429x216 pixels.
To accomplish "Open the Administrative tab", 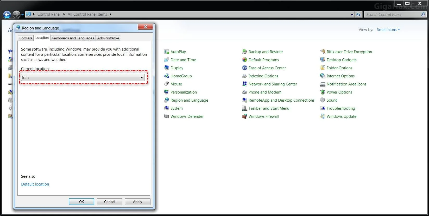I will 108,38.
